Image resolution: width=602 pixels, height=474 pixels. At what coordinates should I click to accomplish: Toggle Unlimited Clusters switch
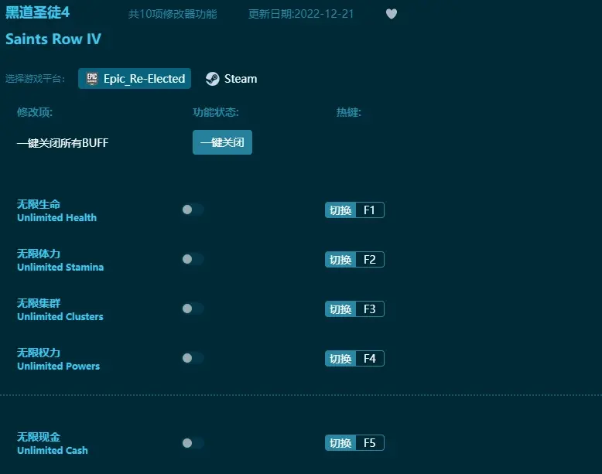(193, 309)
